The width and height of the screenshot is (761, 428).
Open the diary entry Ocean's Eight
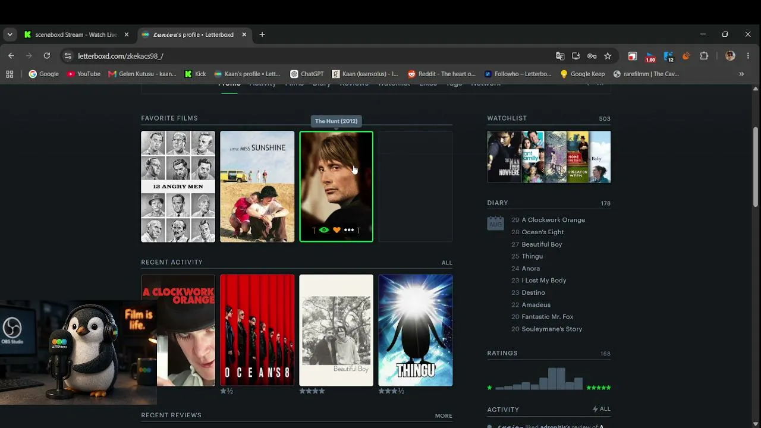tap(543, 232)
